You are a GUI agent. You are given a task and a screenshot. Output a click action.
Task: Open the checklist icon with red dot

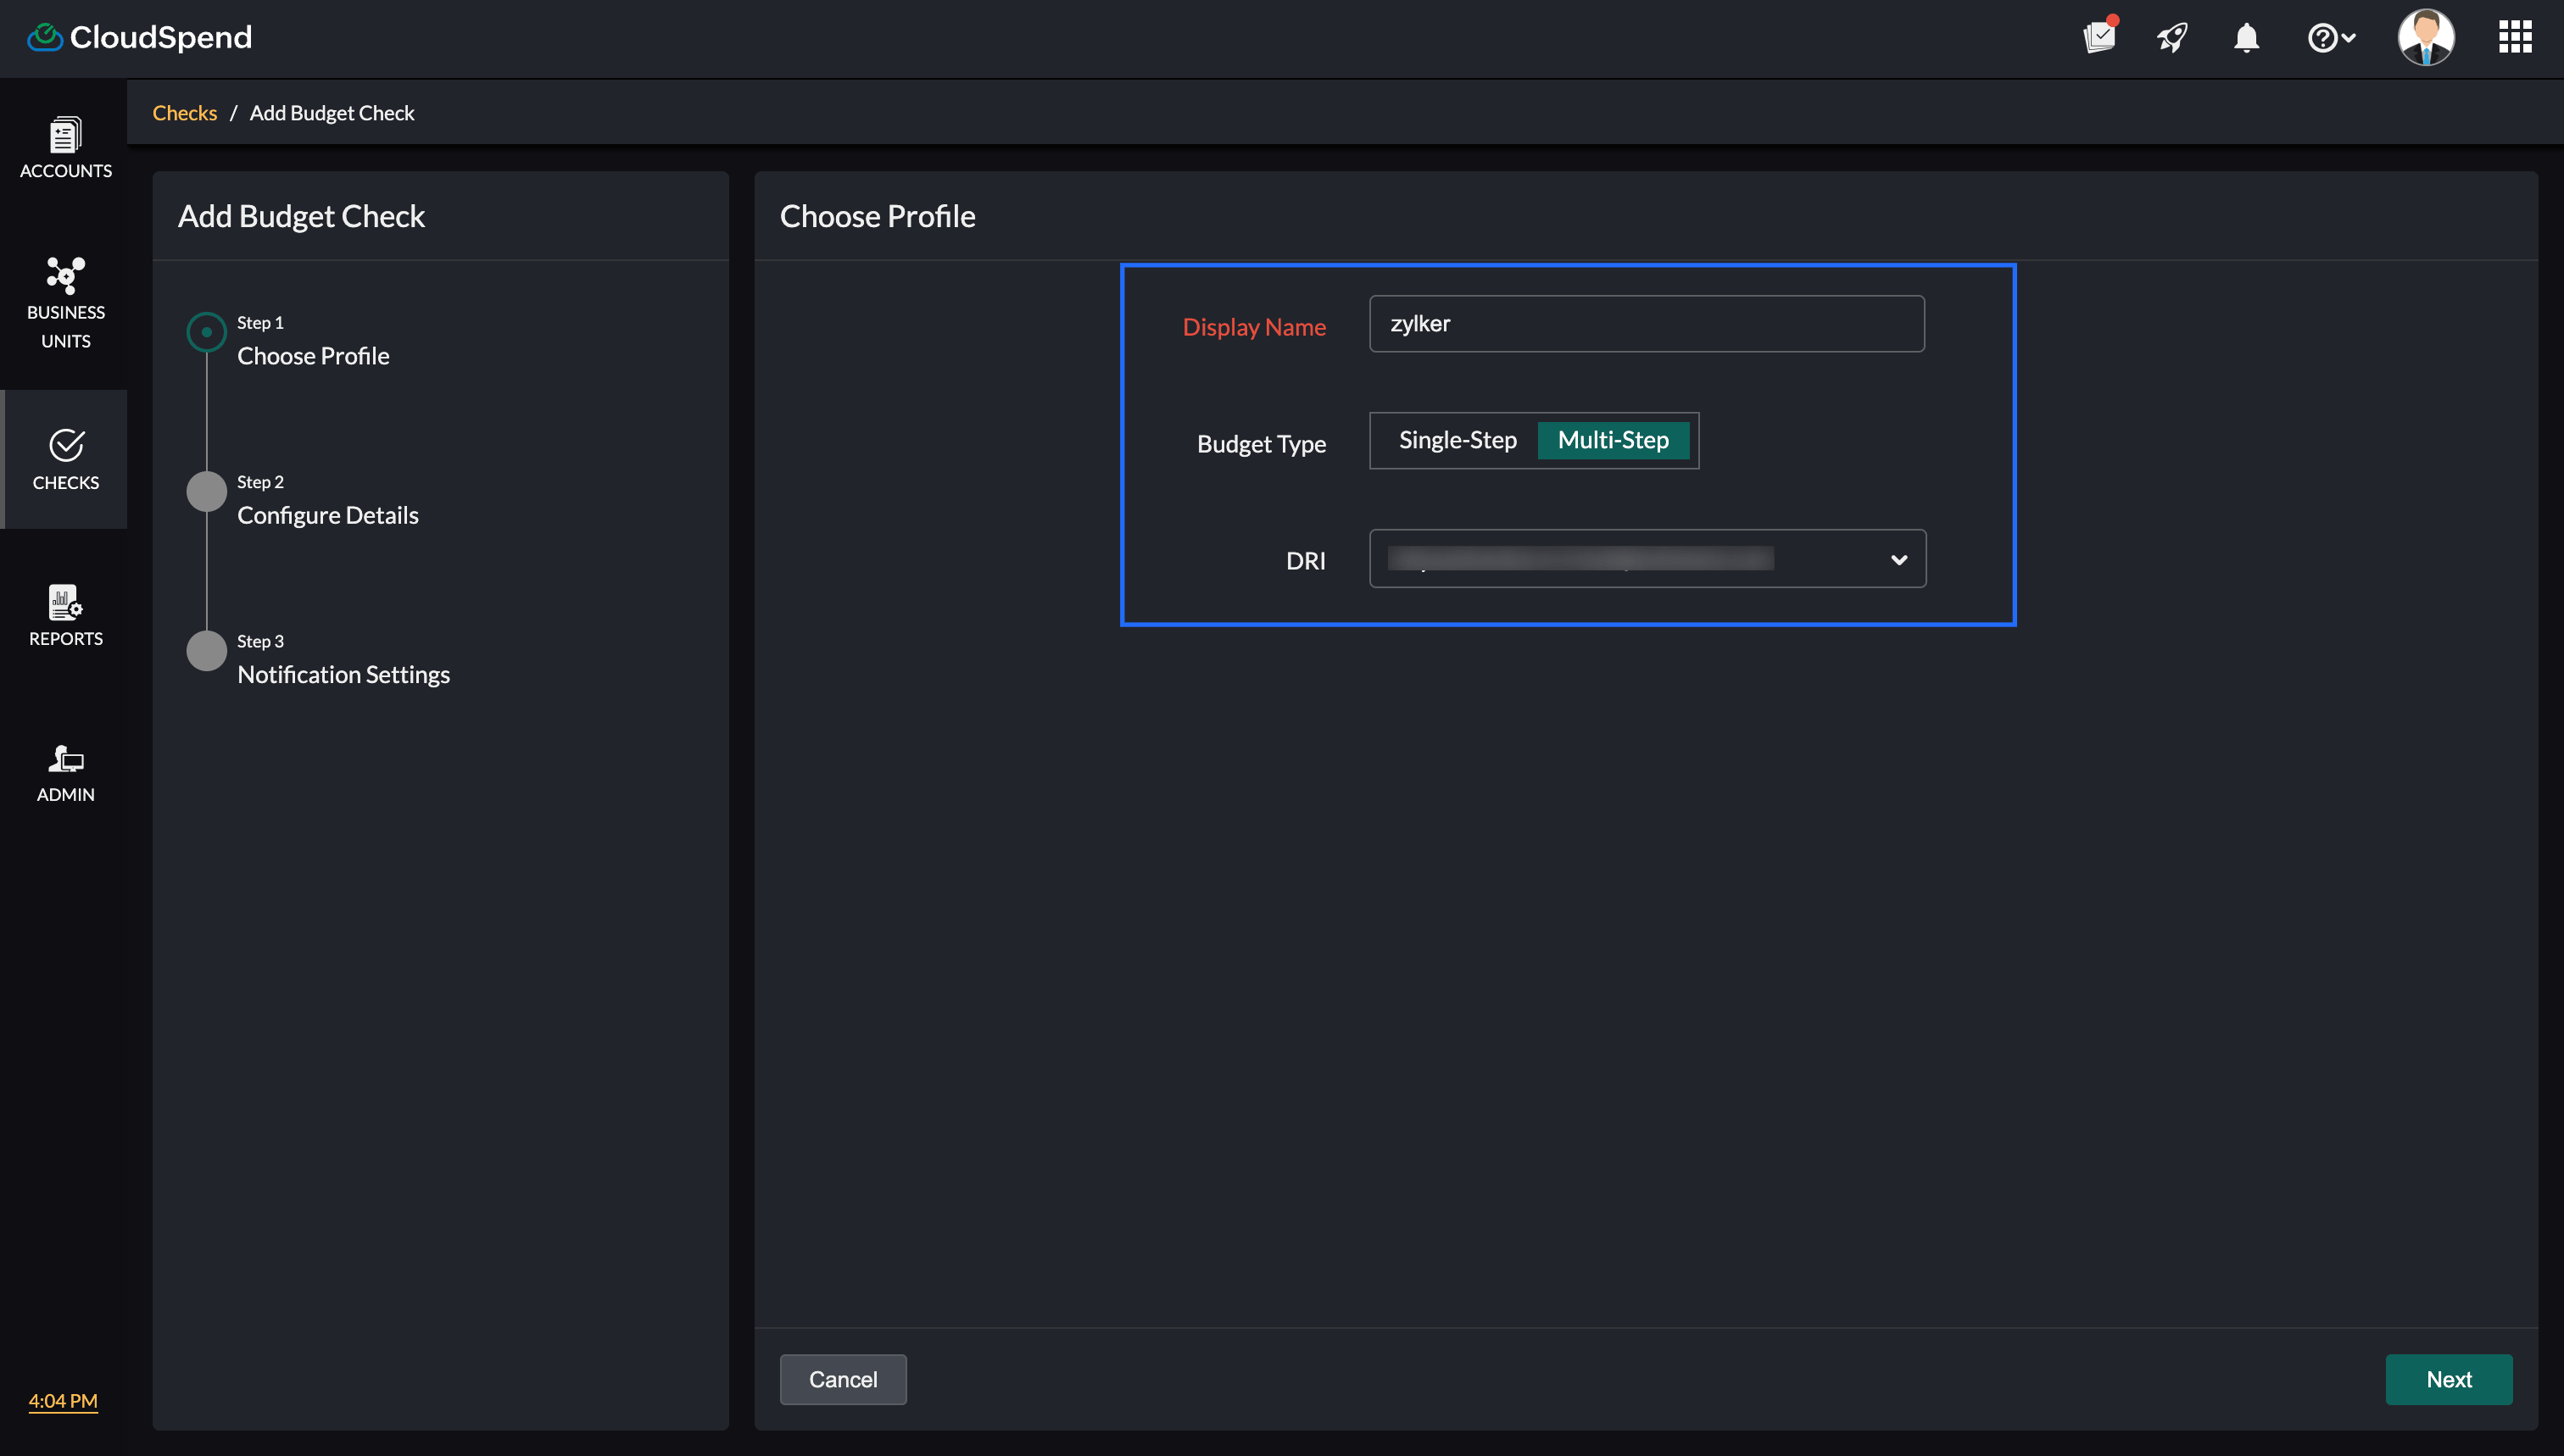2099,37
